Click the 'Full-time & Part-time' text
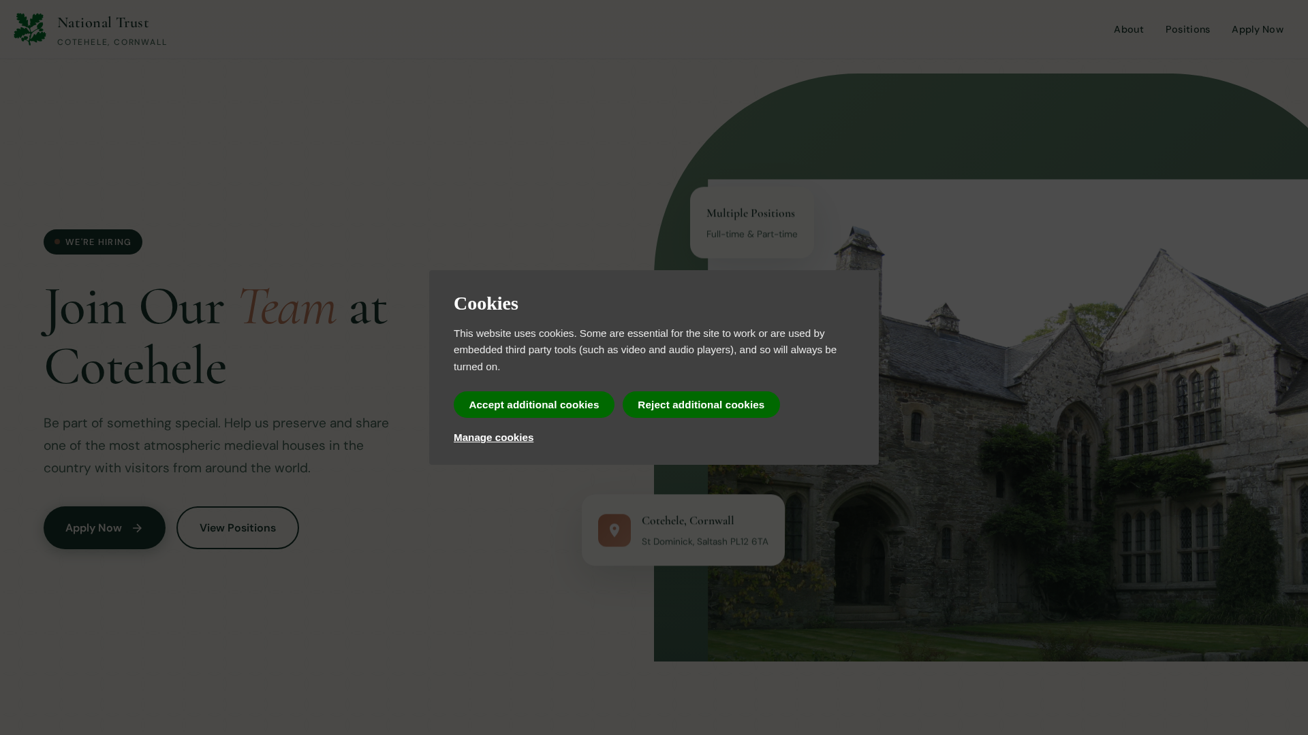Image resolution: width=1308 pixels, height=735 pixels. pos(751,234)
